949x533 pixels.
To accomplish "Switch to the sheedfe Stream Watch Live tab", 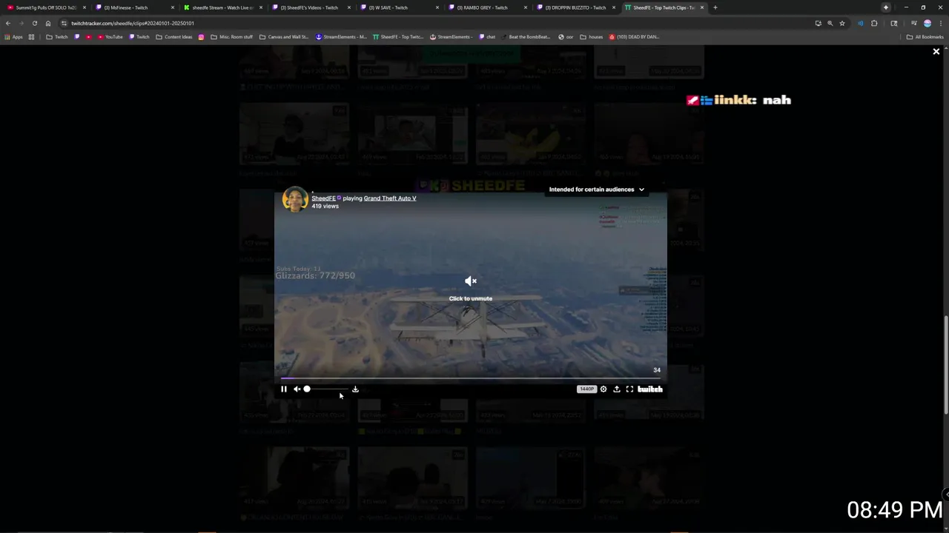I will pos(221,7).
